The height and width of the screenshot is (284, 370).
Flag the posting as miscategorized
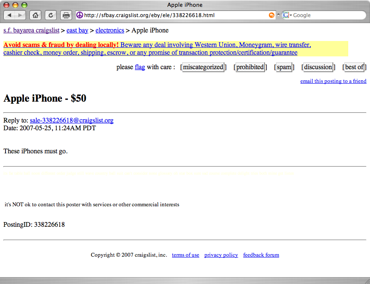tap(203, 67)
